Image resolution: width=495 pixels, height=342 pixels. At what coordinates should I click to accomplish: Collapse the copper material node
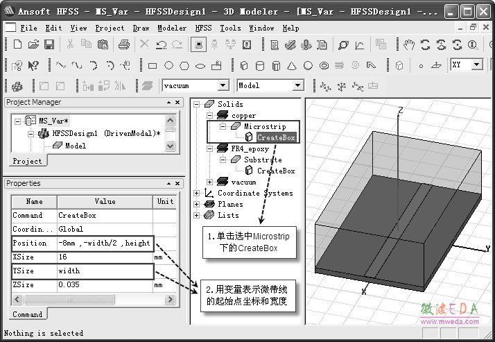click(209, 115)
